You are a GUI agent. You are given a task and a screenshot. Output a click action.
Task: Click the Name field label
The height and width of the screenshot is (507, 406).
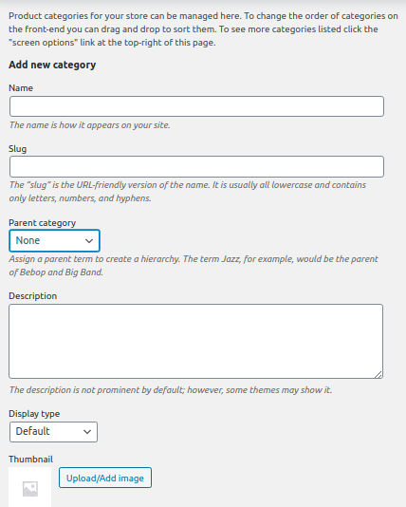point(21,88)
